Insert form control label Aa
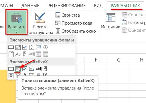The image size is (146, 103). pyautogui.click(x=18, y=54)
